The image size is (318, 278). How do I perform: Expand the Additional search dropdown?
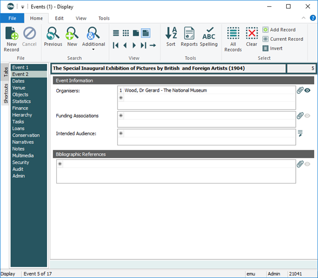(x=93, y=49)
